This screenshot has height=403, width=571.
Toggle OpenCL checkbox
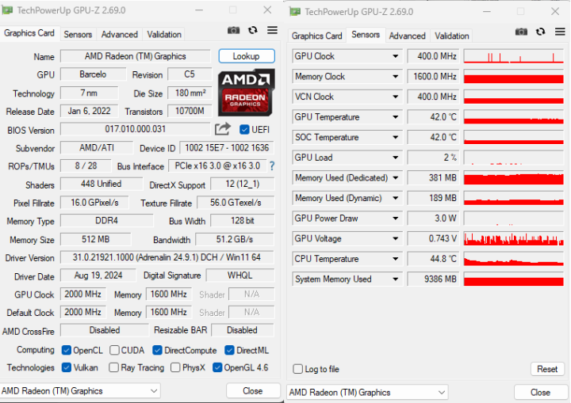point(67,350)
